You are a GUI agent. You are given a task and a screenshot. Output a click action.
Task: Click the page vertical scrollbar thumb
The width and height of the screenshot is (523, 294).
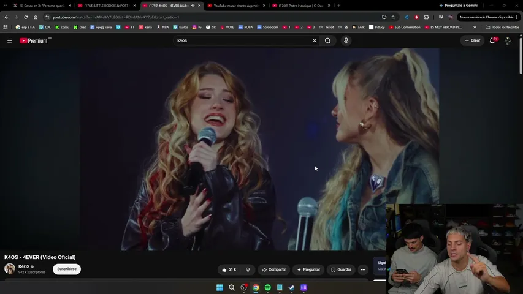[521, 57]
